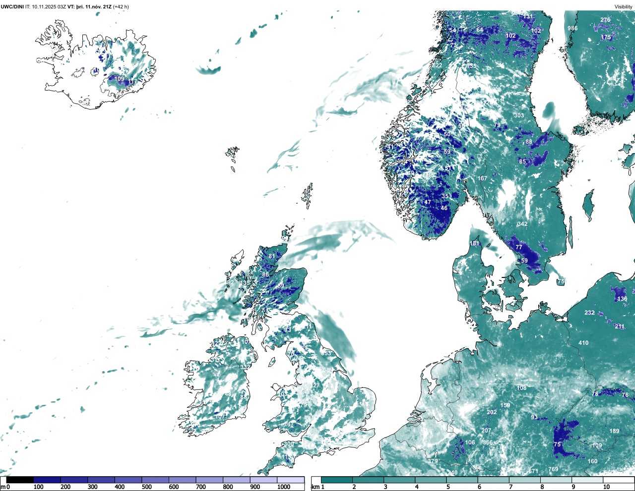This screenshot has width=635, height=491.
Task: Click the lightest 9–10 km legend segment
Action: tap(588, 480)
